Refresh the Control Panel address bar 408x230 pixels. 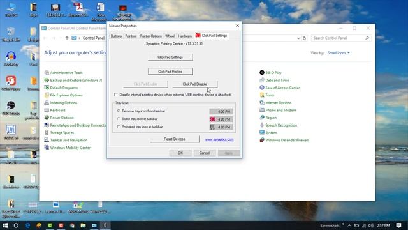tap(305, 38)
